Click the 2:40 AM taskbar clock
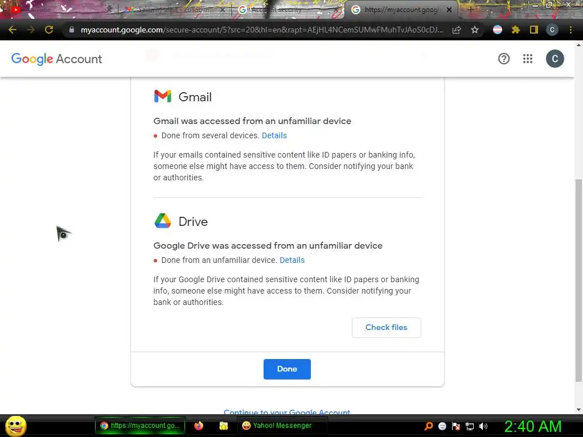Viewport: 583px width, 437px height. coord(533,426)
